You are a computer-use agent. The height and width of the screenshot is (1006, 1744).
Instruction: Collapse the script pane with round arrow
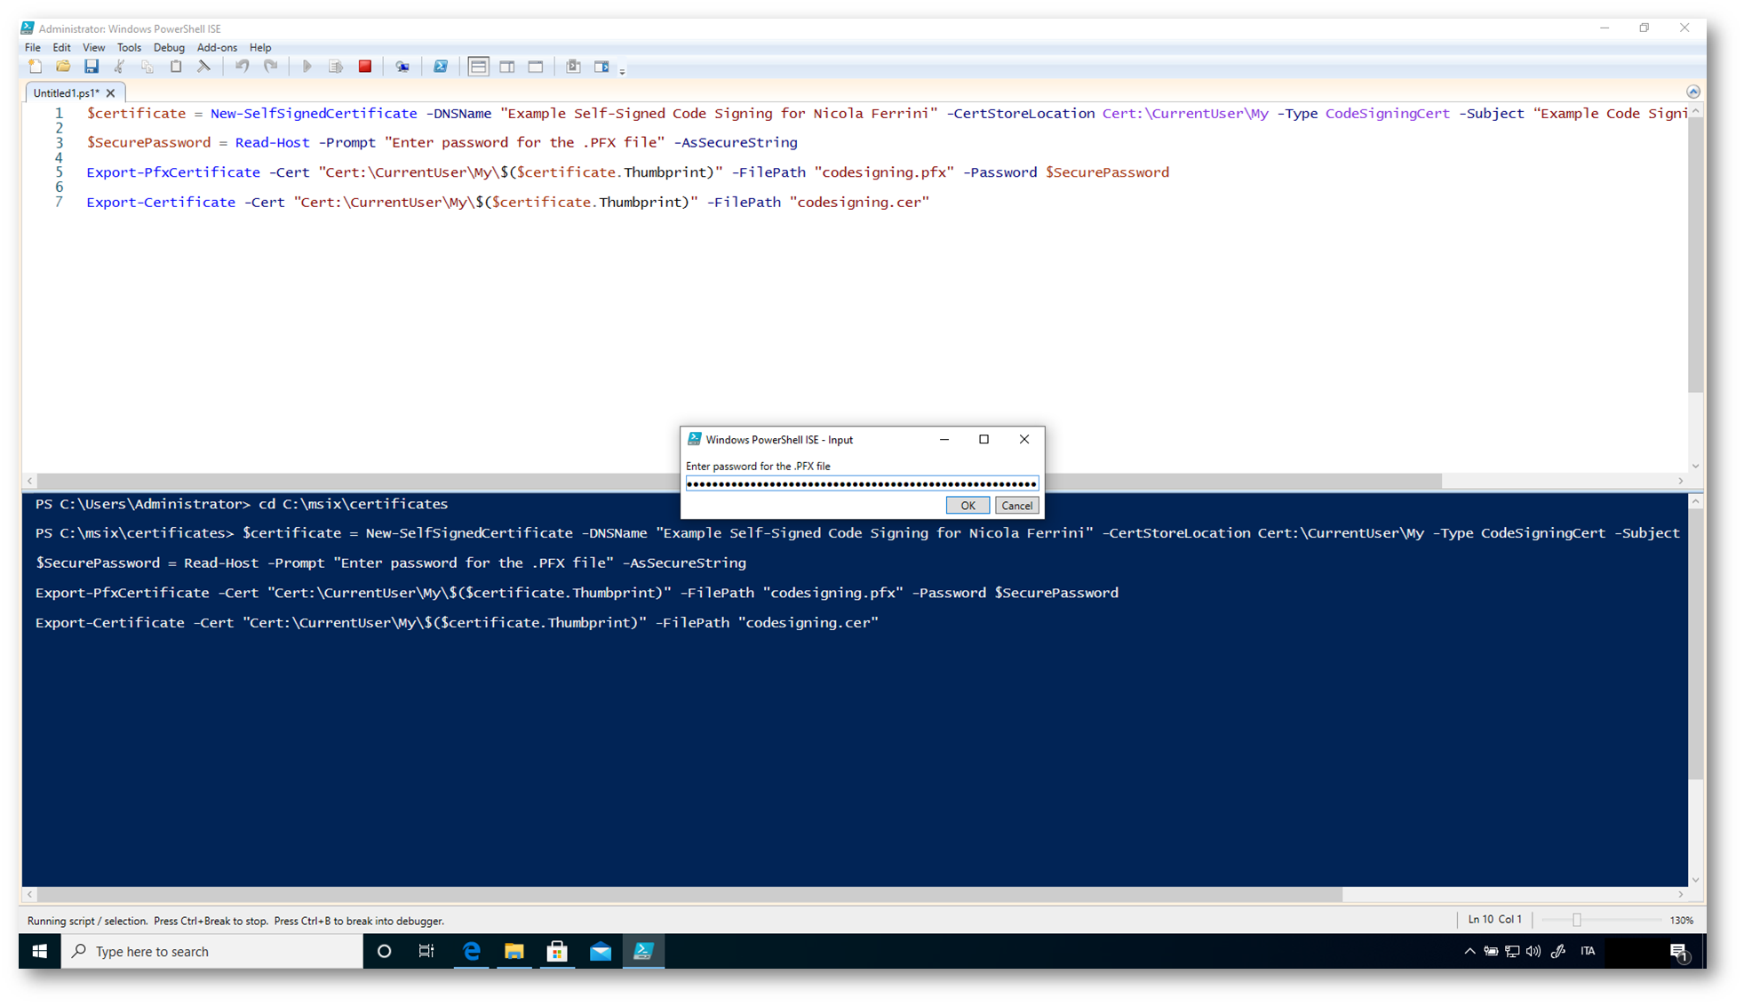point(1693,92)
